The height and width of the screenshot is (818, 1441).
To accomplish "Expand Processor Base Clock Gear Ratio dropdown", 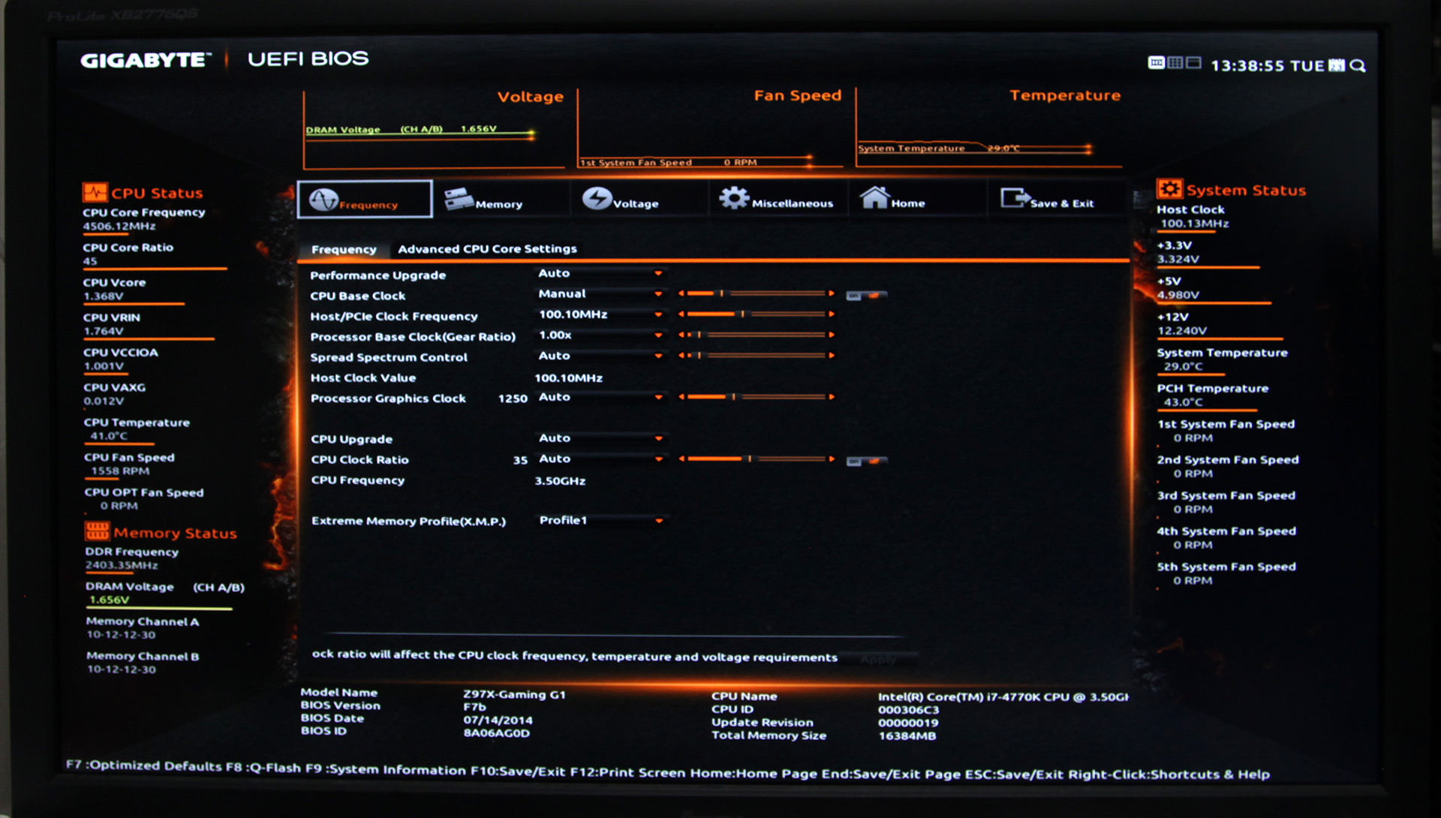I will click(x=600, y=335).
